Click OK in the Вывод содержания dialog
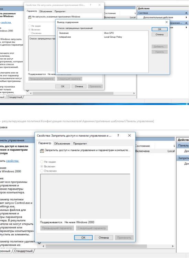The width and height of the screenshot is (189, 258). coord(159,29)
